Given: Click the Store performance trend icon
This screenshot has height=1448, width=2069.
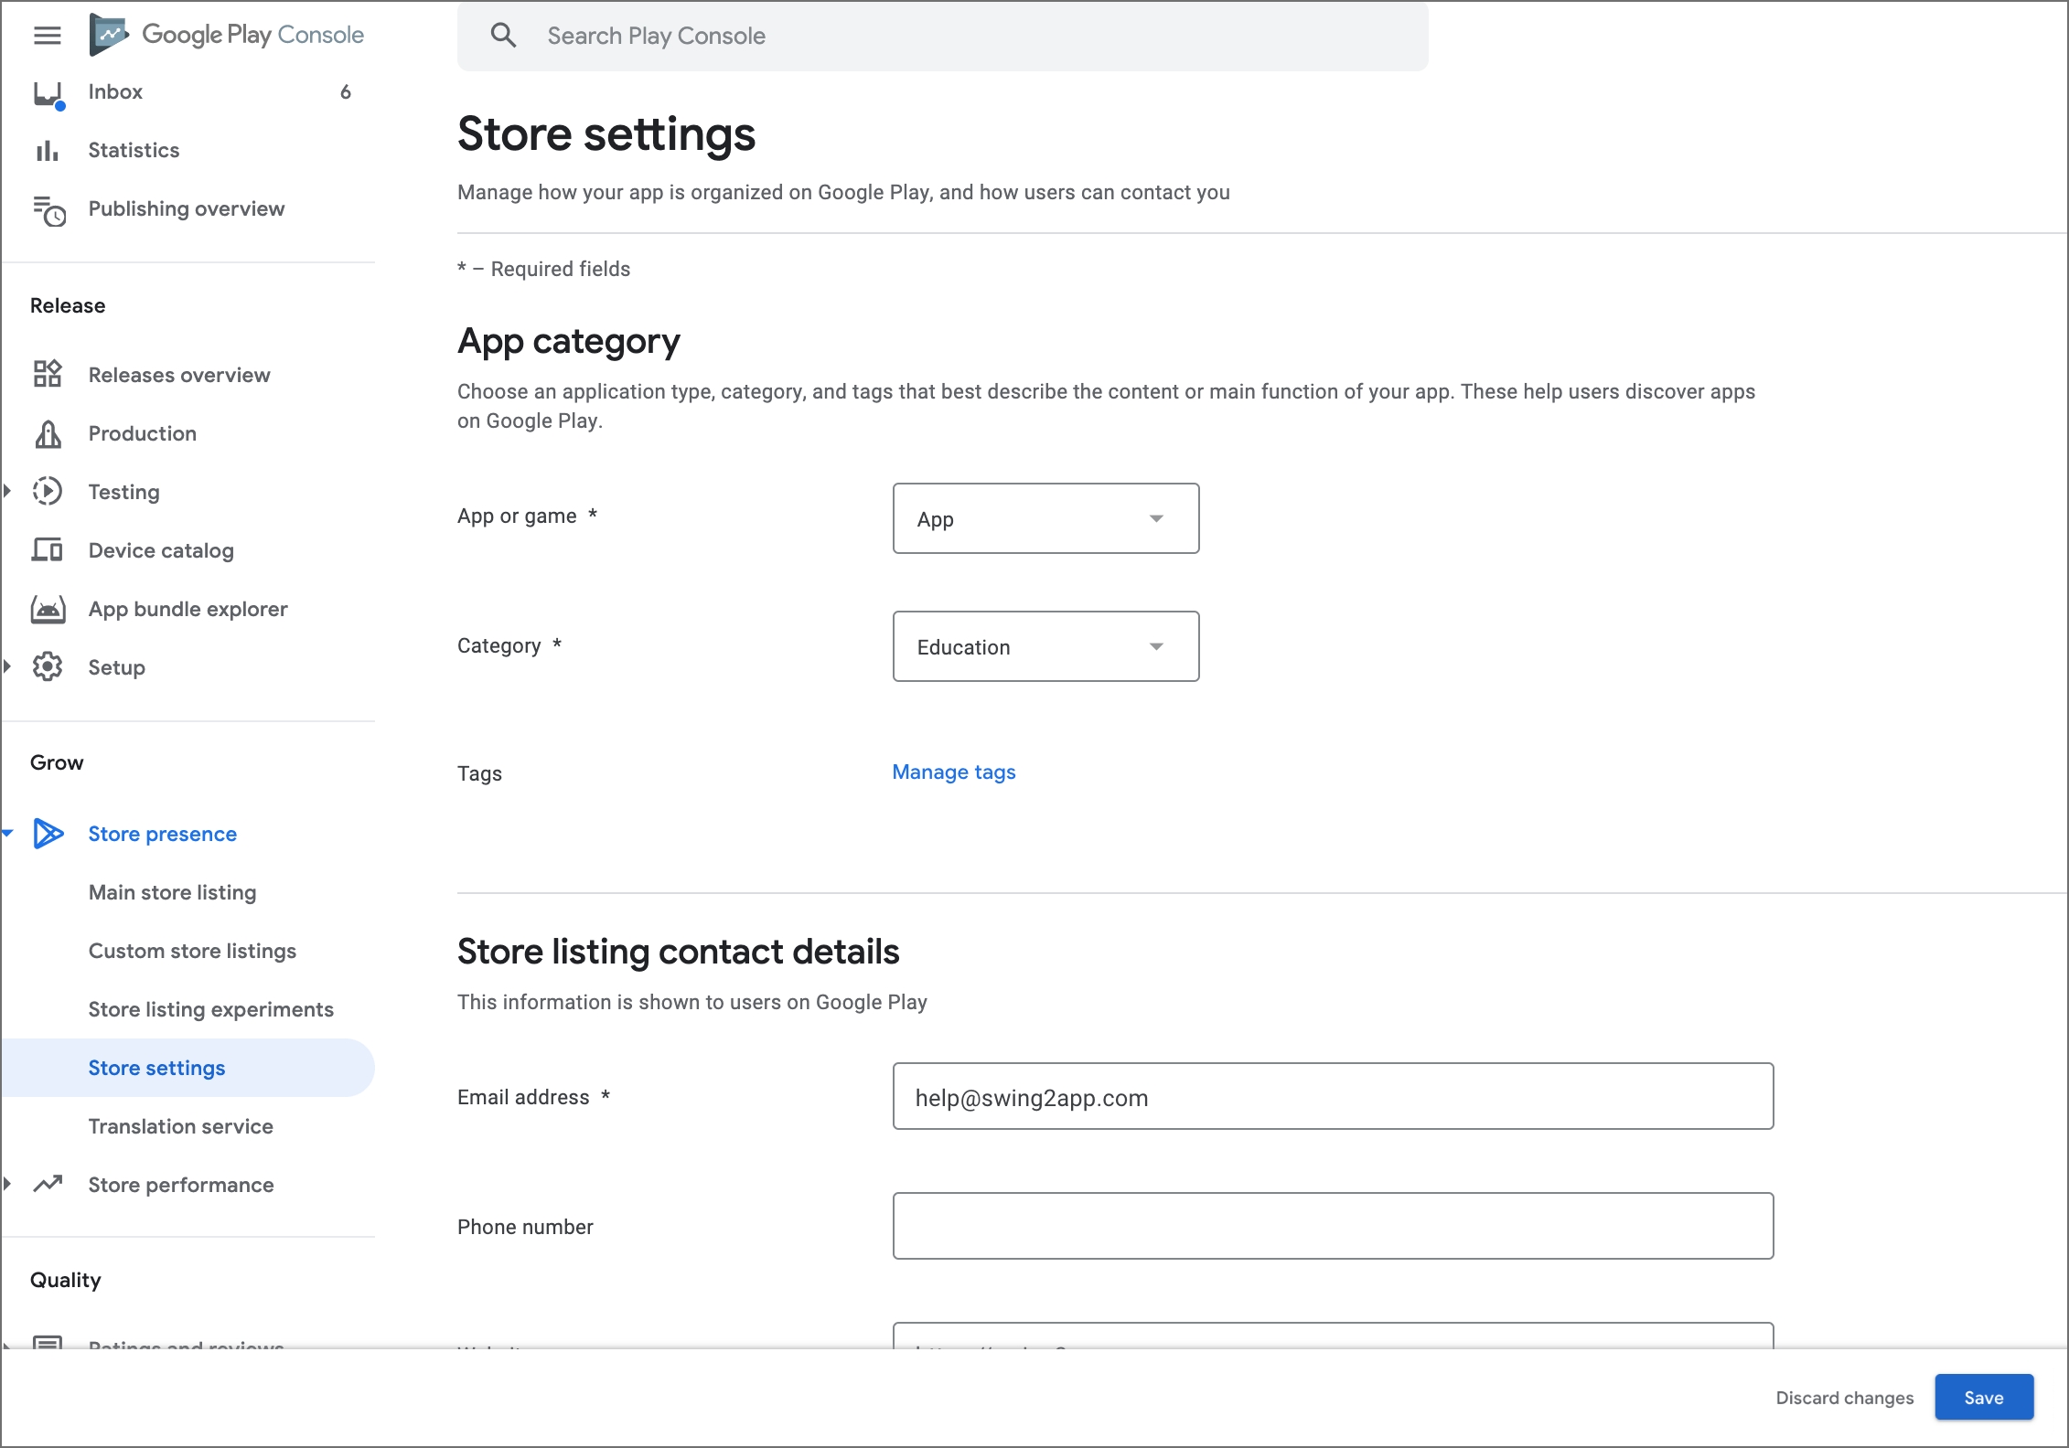Looking at the screenshot, I should tap(48, 1184).
